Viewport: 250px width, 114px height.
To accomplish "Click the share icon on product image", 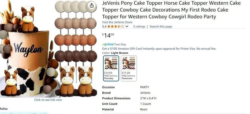I will [x=91, y=6].
